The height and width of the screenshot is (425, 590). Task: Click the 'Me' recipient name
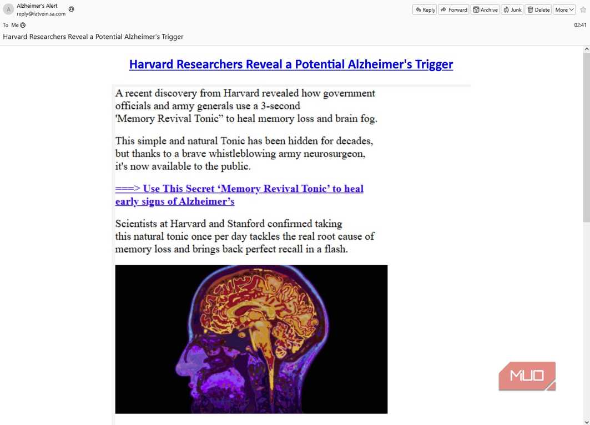14,25
